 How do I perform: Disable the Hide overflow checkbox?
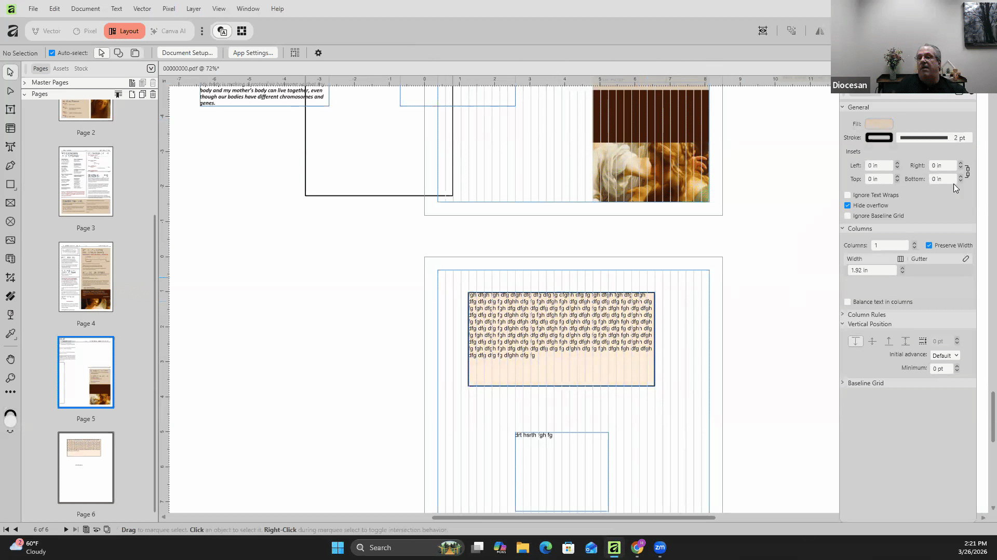(847, 205)
